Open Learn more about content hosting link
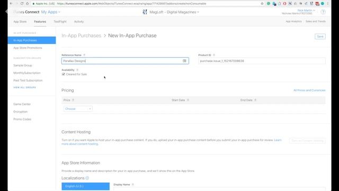339x191 pixels. [x=80, y=144]
